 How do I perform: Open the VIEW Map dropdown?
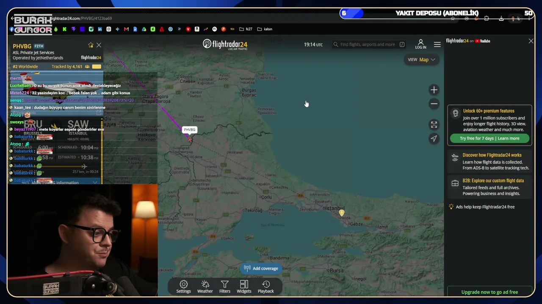[422, 60]
